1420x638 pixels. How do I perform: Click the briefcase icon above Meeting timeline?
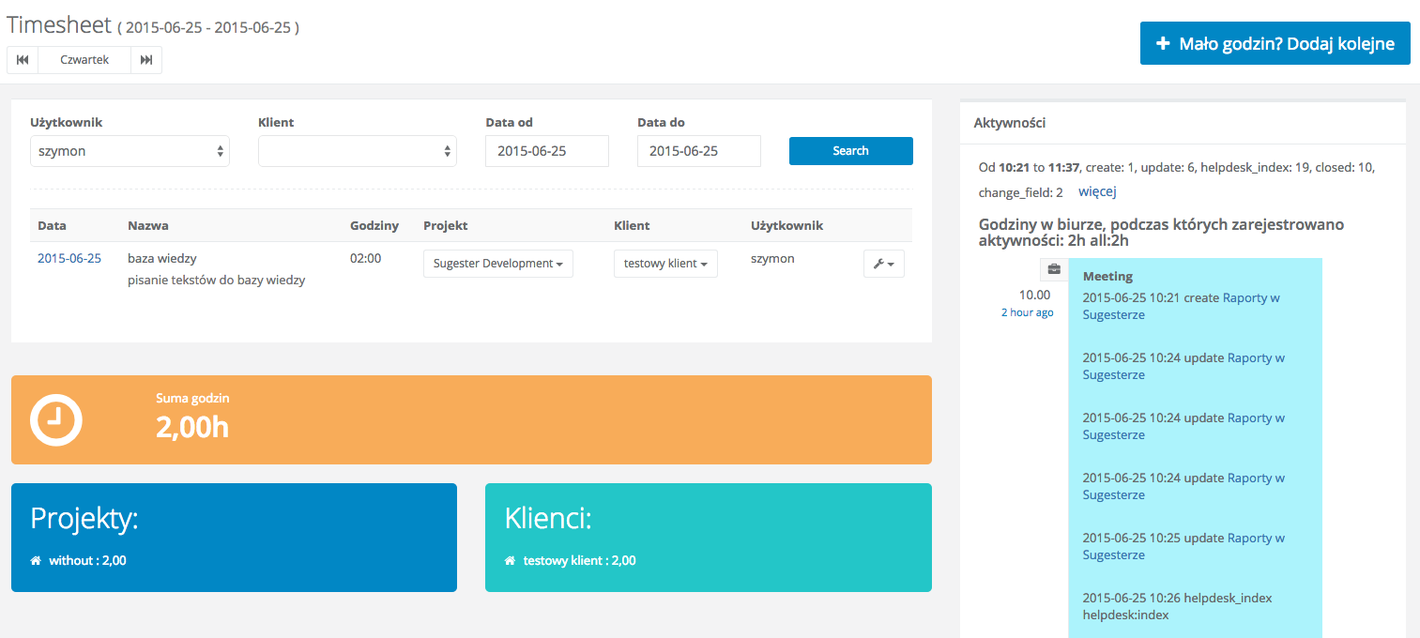pos(1054,270)
